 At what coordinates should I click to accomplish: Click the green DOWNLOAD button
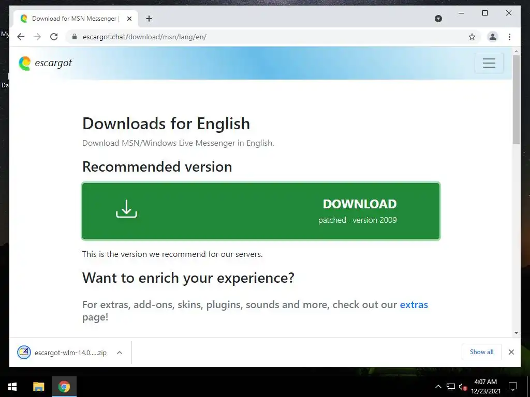coord(261,211)
